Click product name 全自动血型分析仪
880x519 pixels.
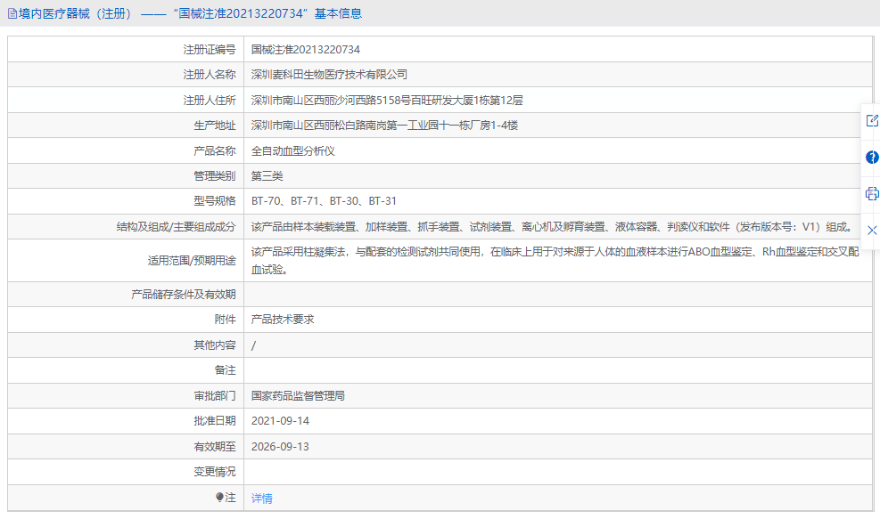point(293,150)
